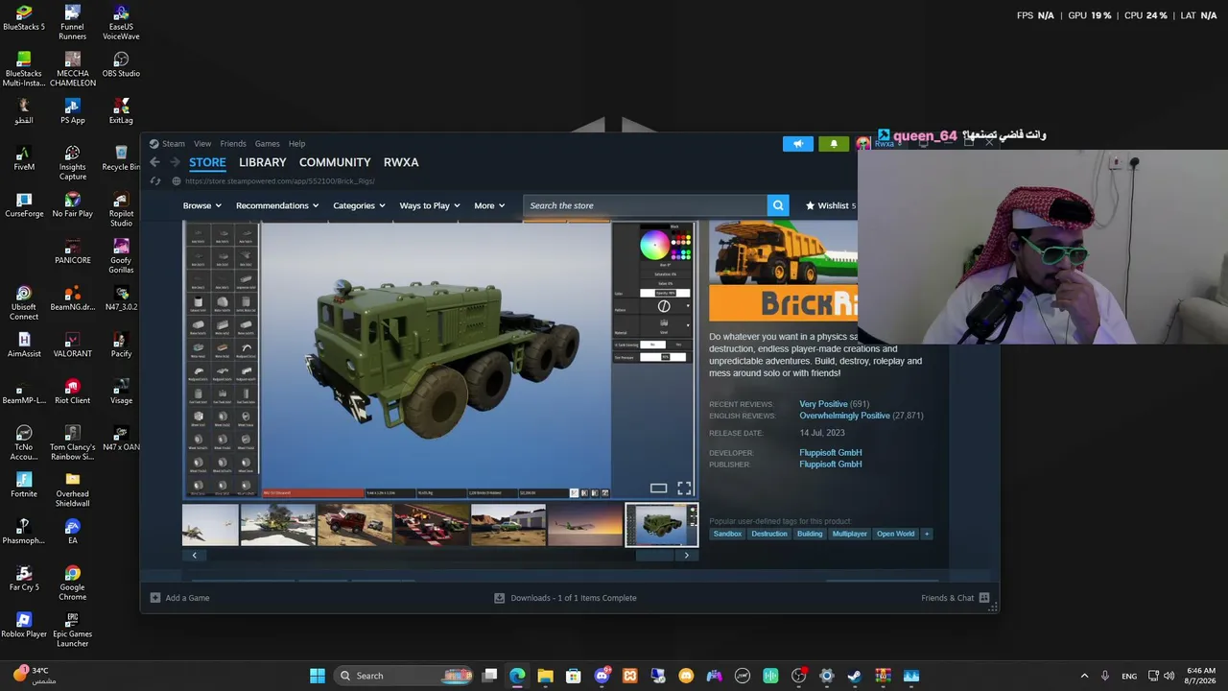
Task: Switch screenshot viewer to theater mode
Action: pyautogui.click(x=658, y=488)
